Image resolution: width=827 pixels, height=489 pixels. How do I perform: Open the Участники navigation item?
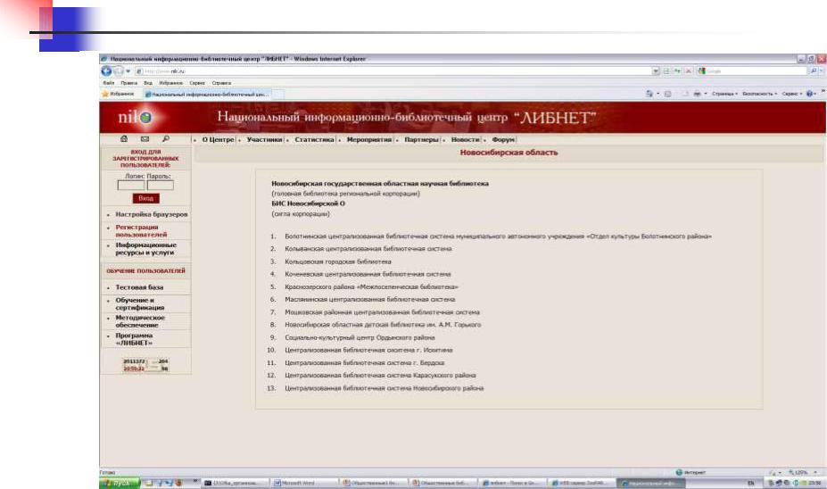[x=264, y=140]
